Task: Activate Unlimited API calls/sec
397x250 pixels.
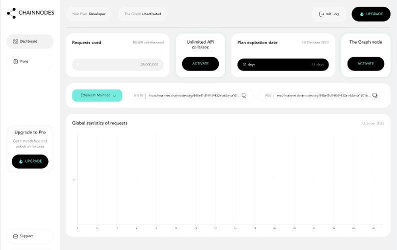Action: tap(200, 64)
